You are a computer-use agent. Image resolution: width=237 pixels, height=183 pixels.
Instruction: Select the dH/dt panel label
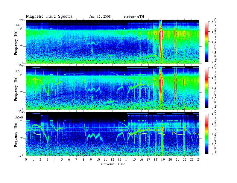point(19,25)
